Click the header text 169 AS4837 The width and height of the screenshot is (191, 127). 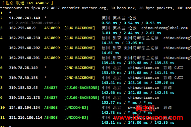(38, 3)
